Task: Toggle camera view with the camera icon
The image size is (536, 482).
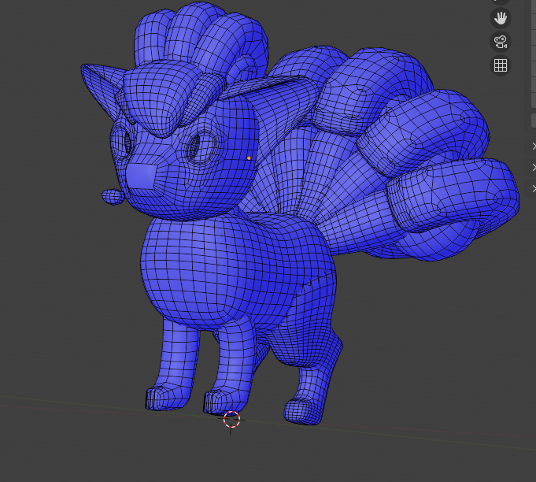Action: 501,42
